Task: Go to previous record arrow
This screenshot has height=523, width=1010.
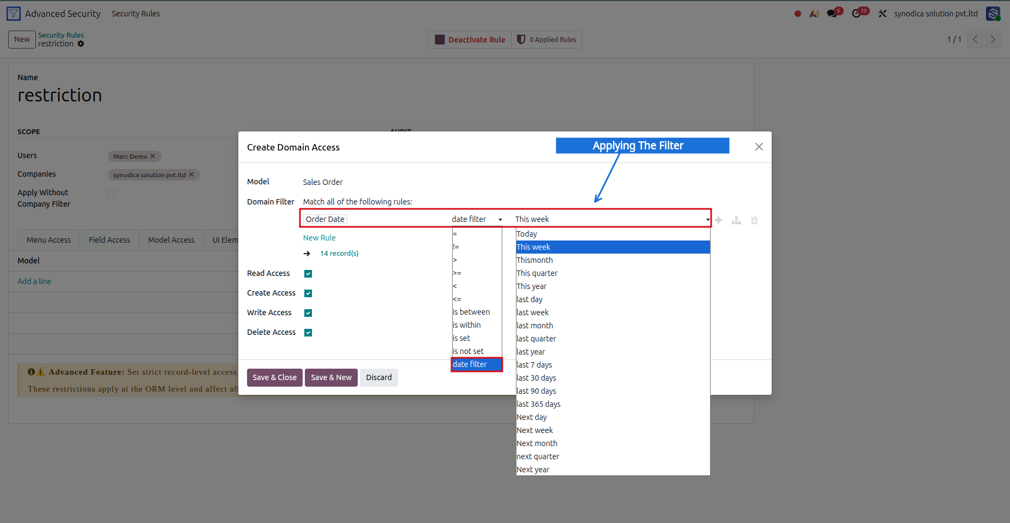Action: click(x=975, y=39)
